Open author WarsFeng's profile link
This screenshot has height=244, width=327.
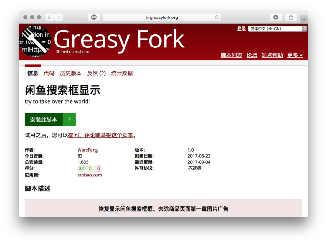pos(87,150)
